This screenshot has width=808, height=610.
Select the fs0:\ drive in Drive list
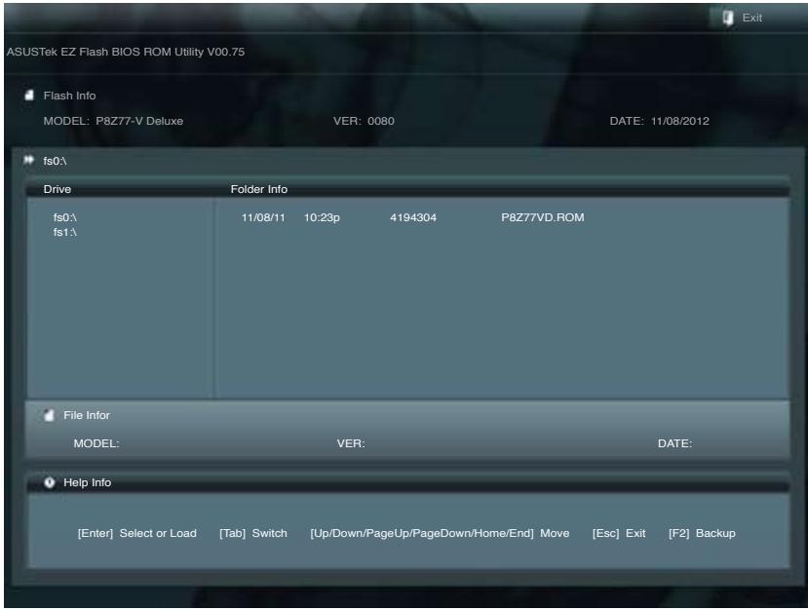[63, 218]
